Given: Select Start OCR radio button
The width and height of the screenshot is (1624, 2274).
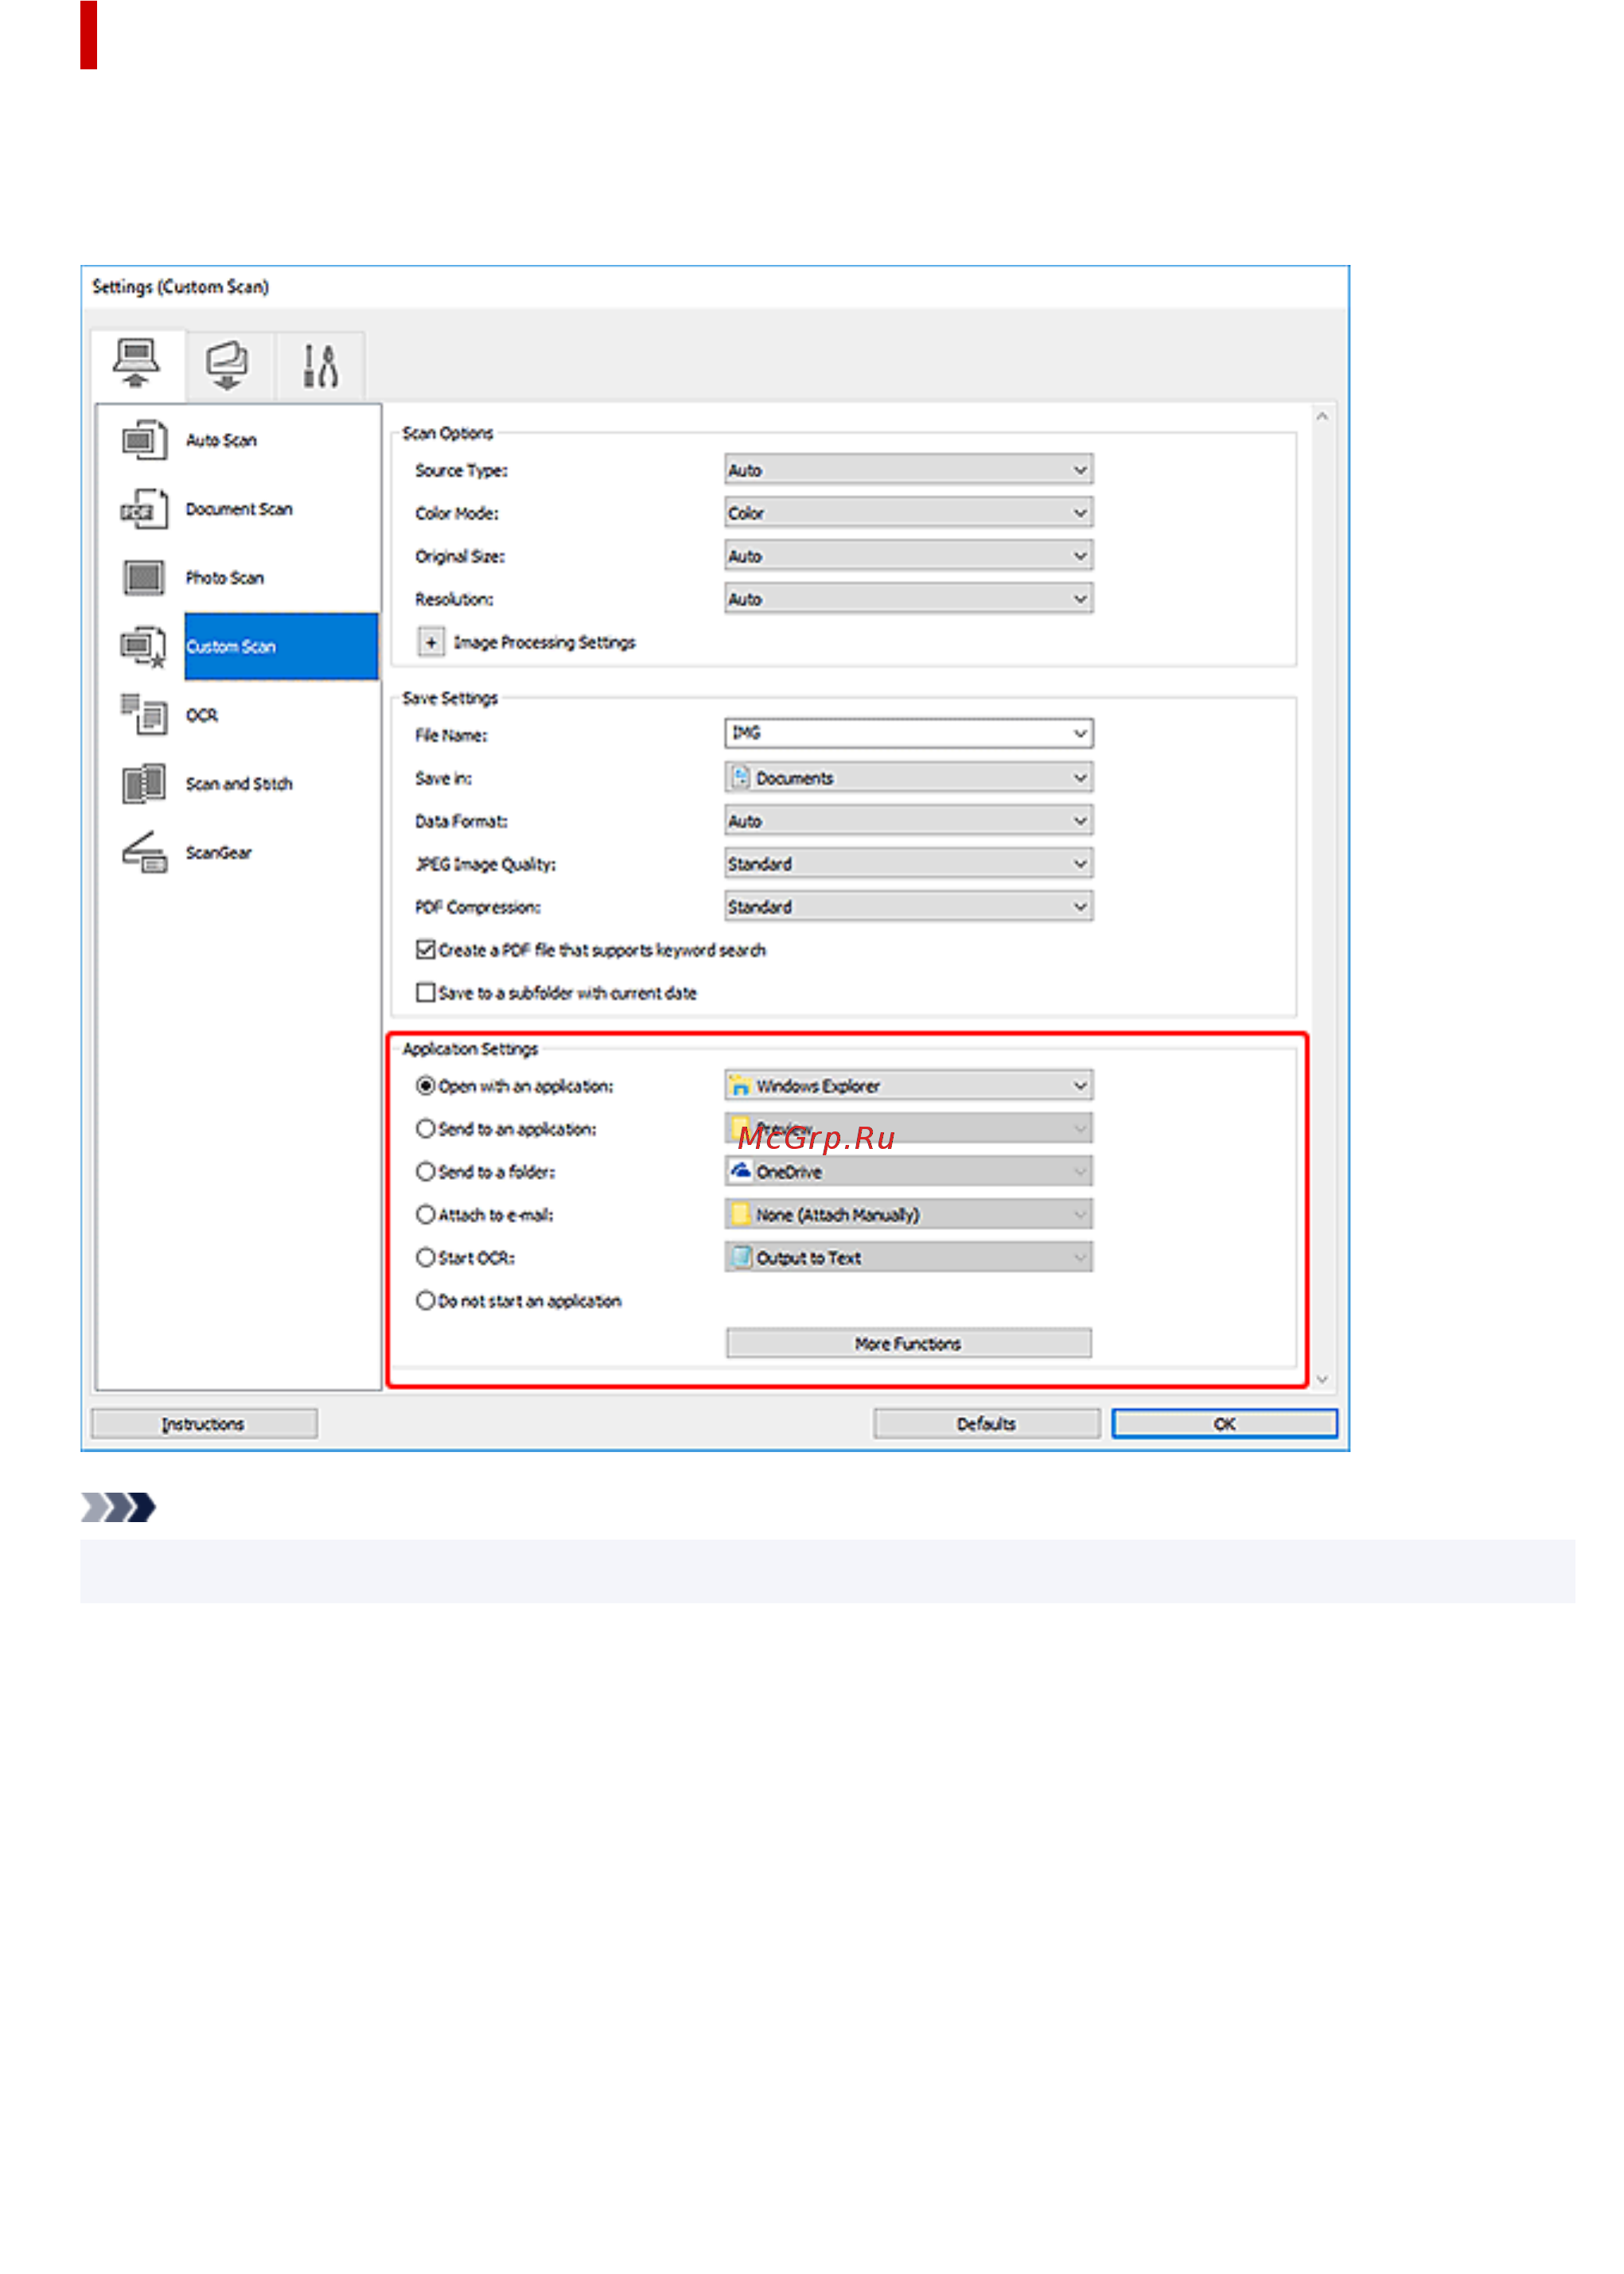Looking at the screenshot, I should point(426,1258).
